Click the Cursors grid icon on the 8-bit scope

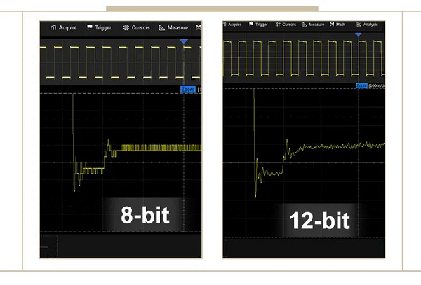pyautogui.click(x=126, y=28)
